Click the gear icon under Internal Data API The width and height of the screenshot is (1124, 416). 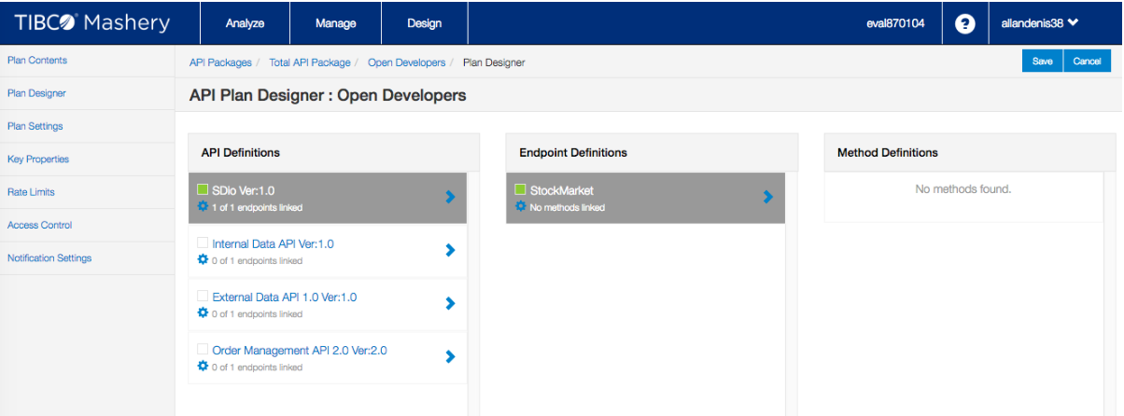click(x=203, y=260)
